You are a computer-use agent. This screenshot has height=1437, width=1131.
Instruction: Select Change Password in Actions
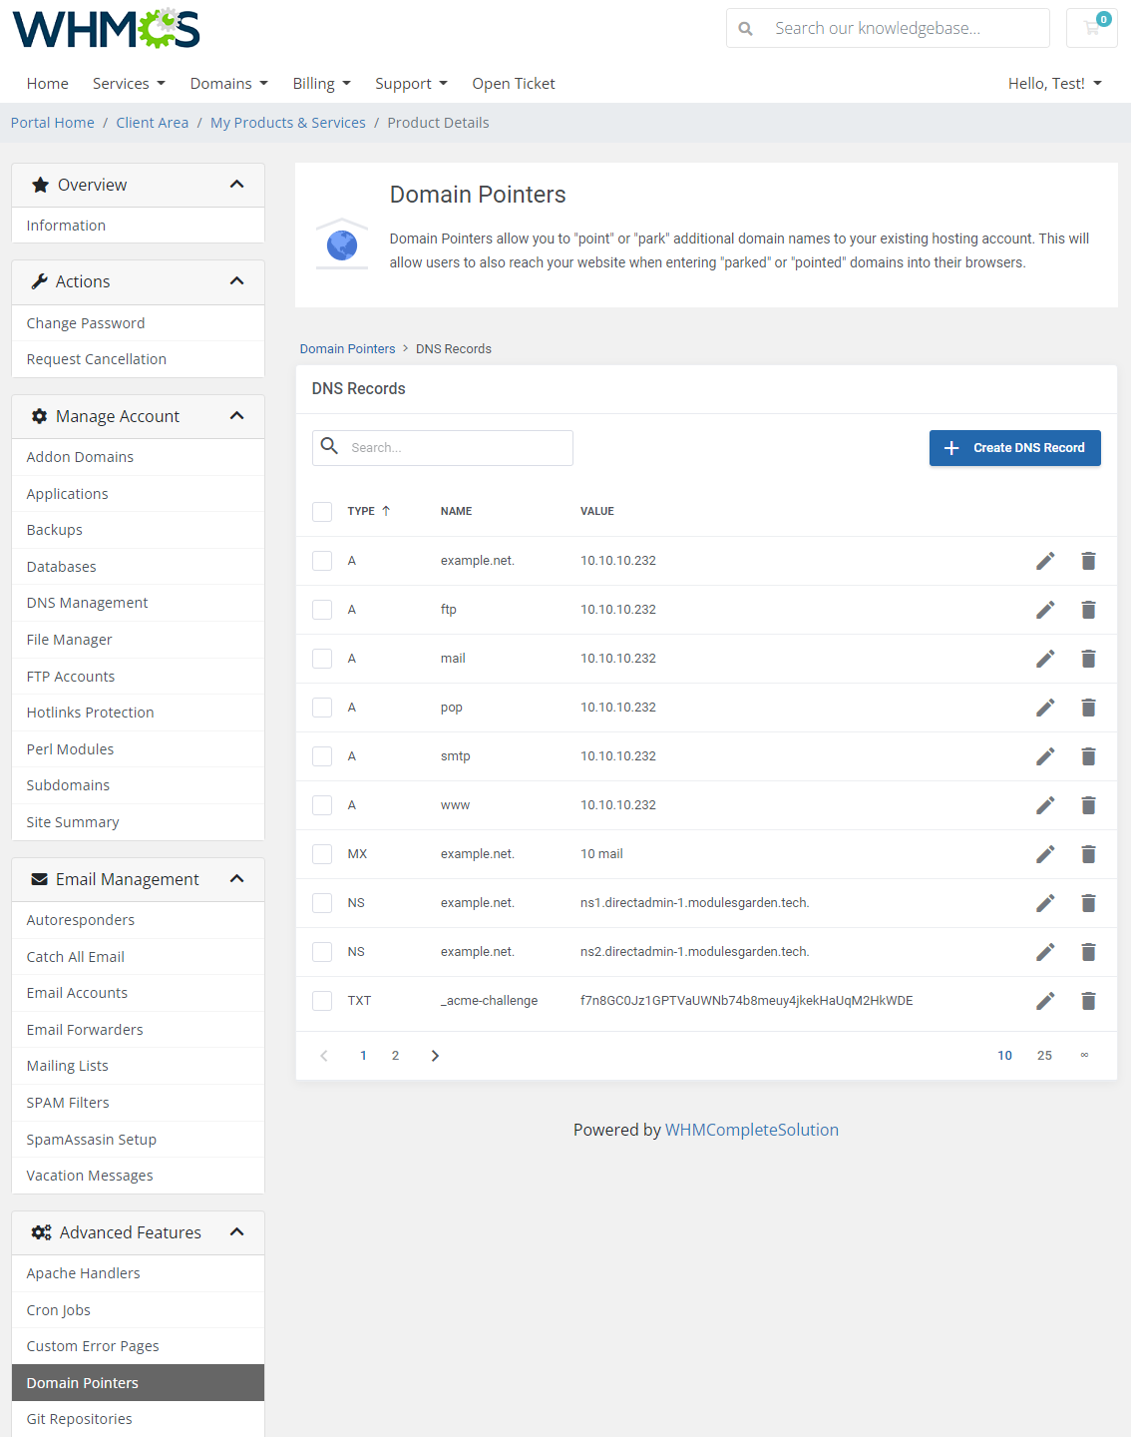pos(138,323)
